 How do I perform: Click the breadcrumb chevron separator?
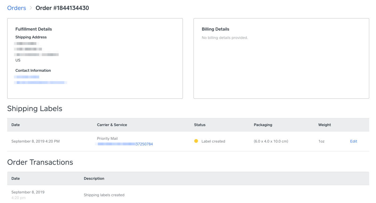(31, 8)
